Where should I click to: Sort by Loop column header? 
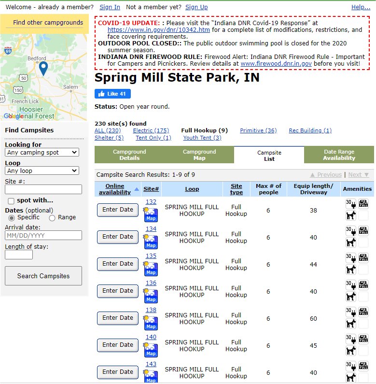[x=192, y=189]
